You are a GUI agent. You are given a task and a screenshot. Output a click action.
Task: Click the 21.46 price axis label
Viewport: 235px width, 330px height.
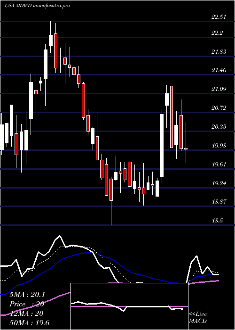tap(219, 70)
